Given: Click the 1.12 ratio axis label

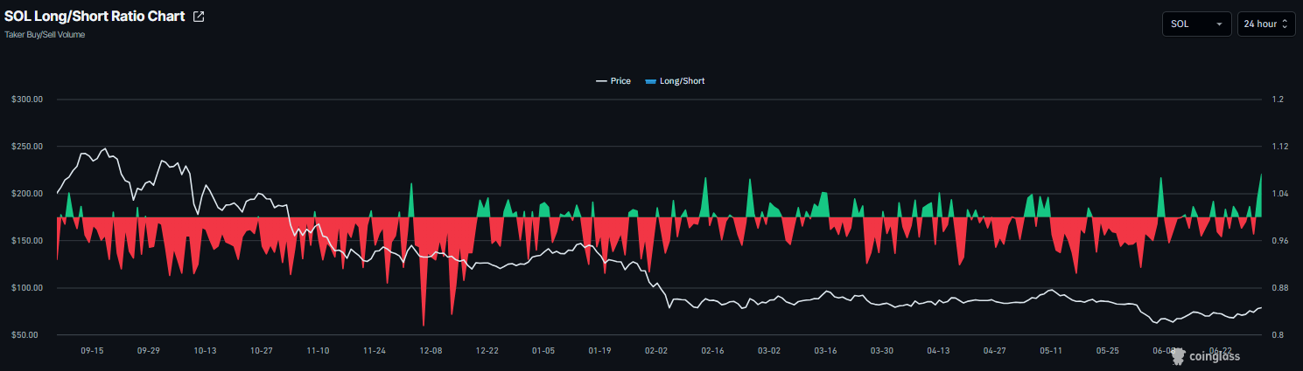Looking at the screenshot, I should (x=1277, y=147).
